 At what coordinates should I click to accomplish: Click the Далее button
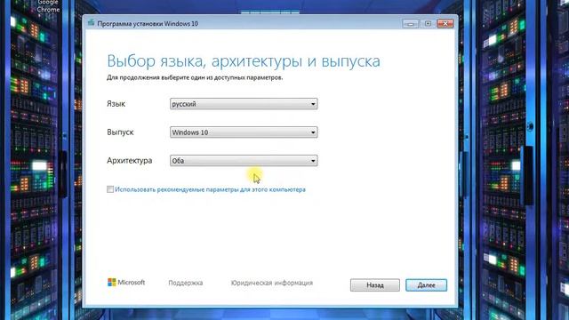pos(426,285)
